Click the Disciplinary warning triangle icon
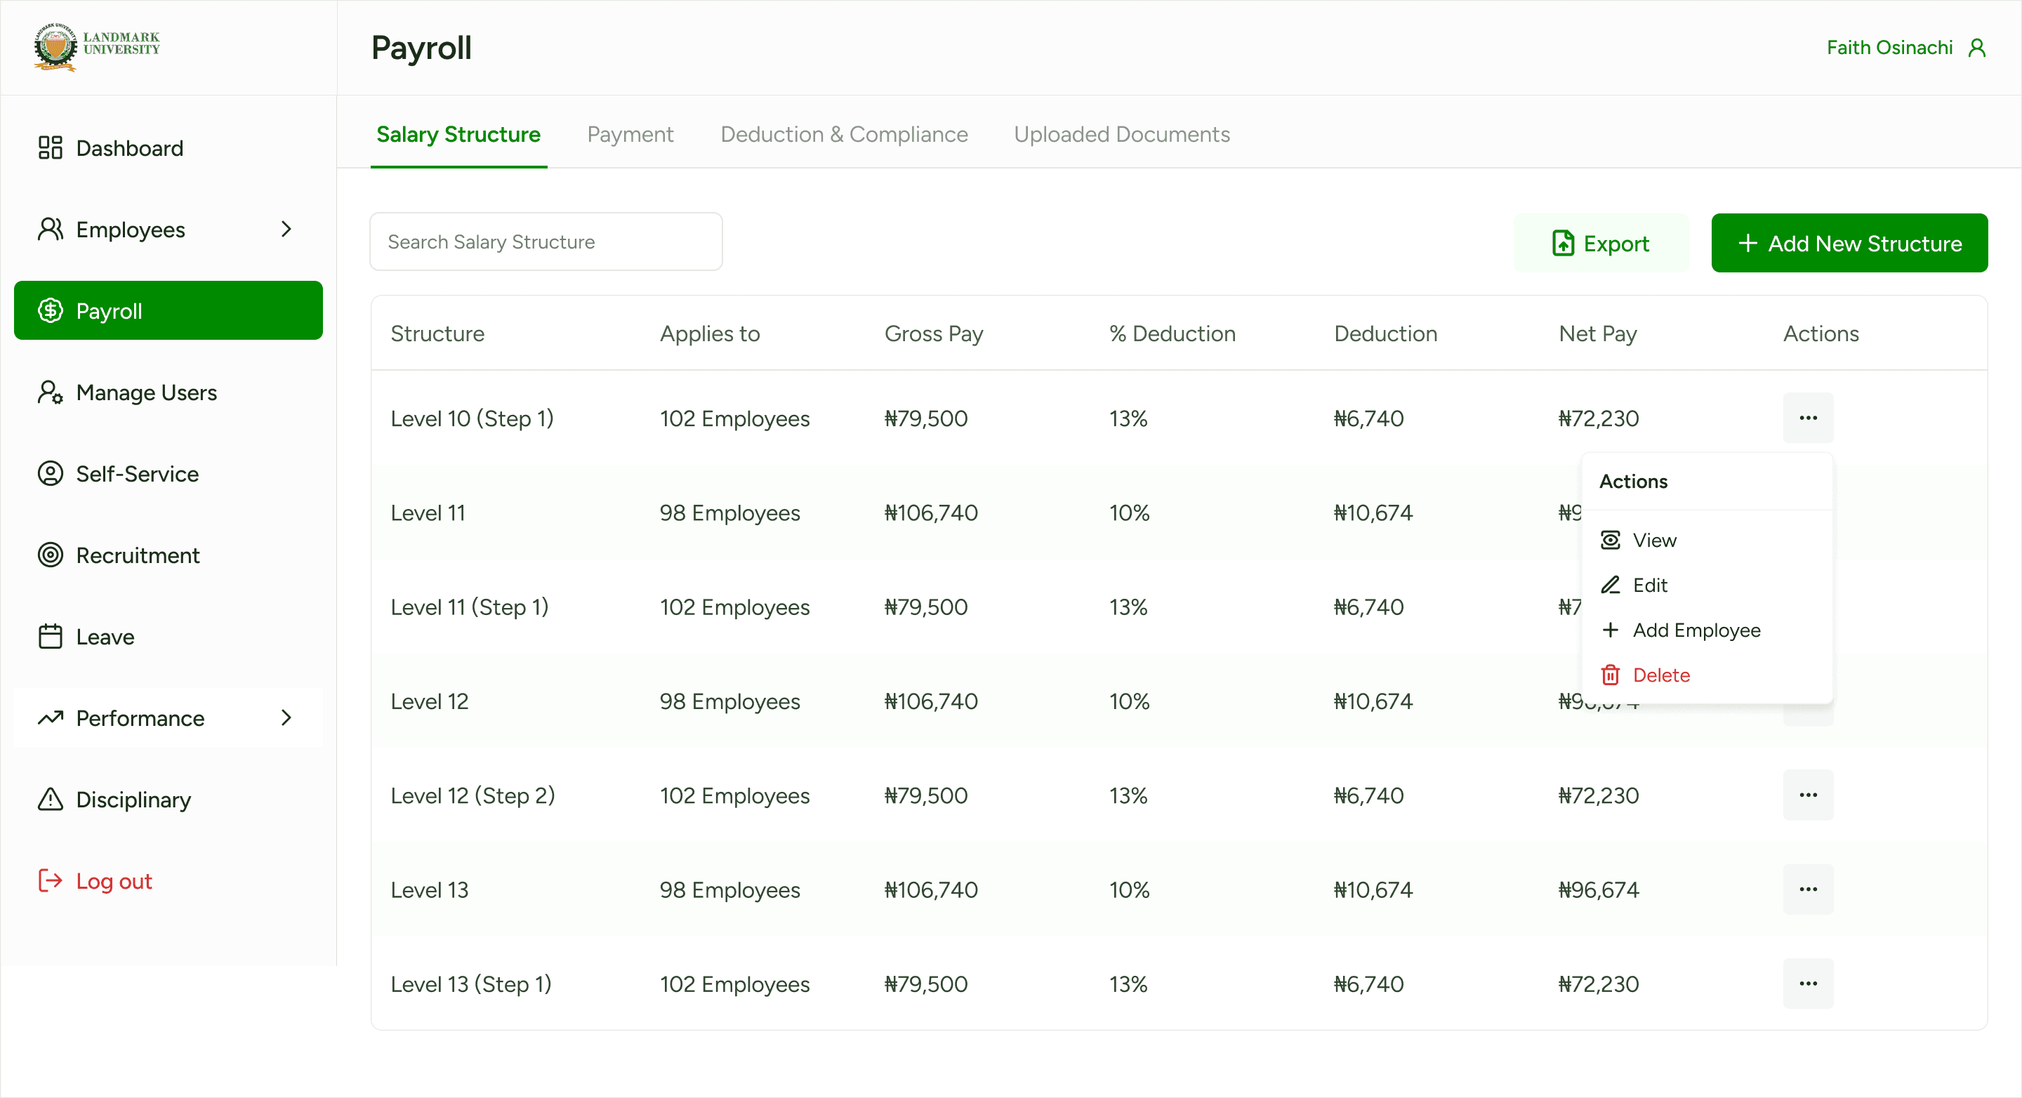Screen dimensions: 2022x1098 [x=51, y=799]
